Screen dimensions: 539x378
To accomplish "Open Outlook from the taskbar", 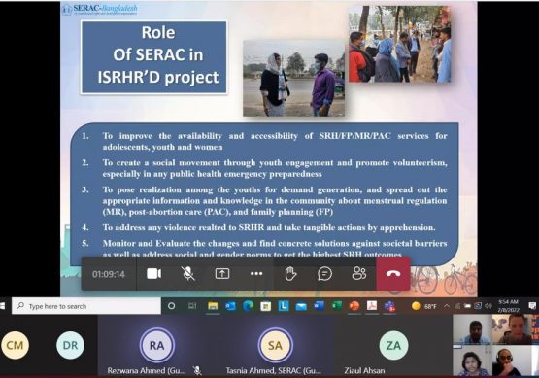I will 230,306.
